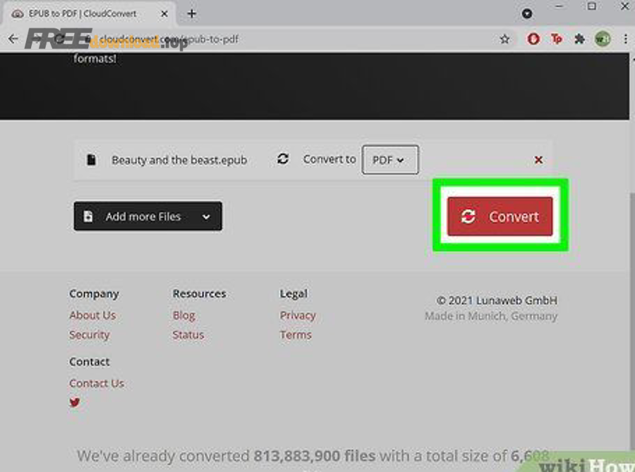The image size is (635, 472).
Task: Click the green profile avatar icon
Action: tap(603, 39)
